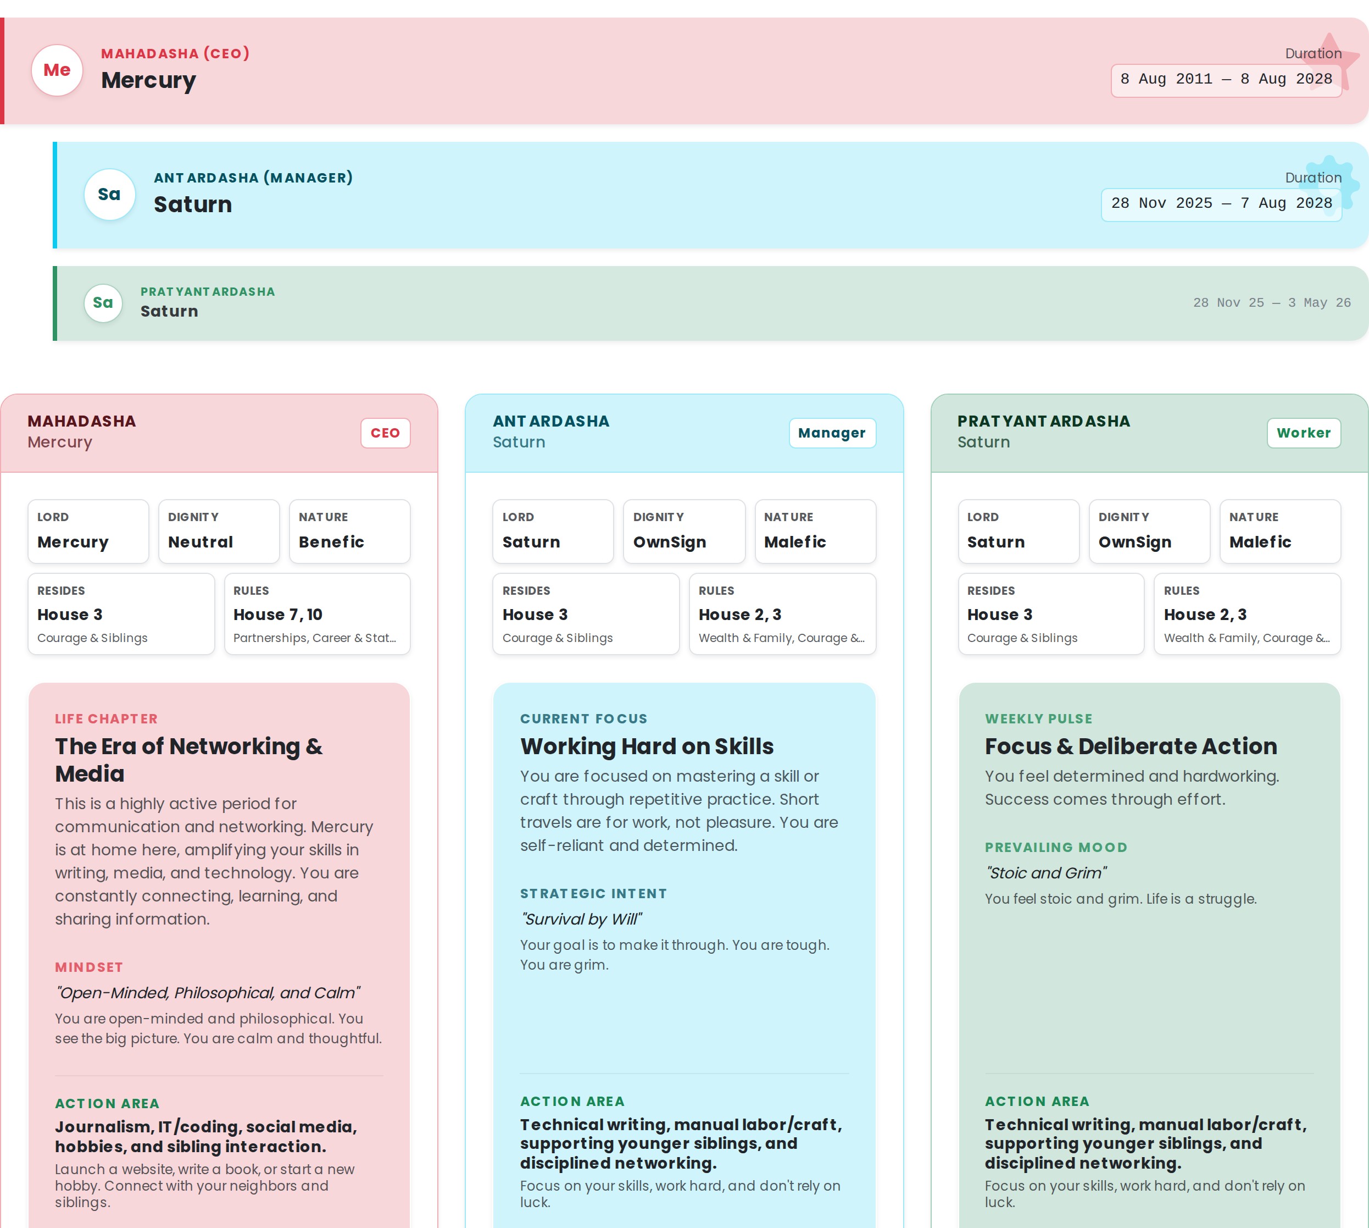
Task: Click the Nature Malefic tile in Antardasha card
Action: coord(815,531)
